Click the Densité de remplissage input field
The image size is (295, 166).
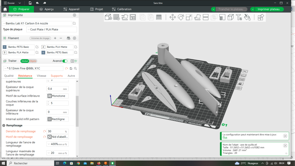(x=55, y=131)
